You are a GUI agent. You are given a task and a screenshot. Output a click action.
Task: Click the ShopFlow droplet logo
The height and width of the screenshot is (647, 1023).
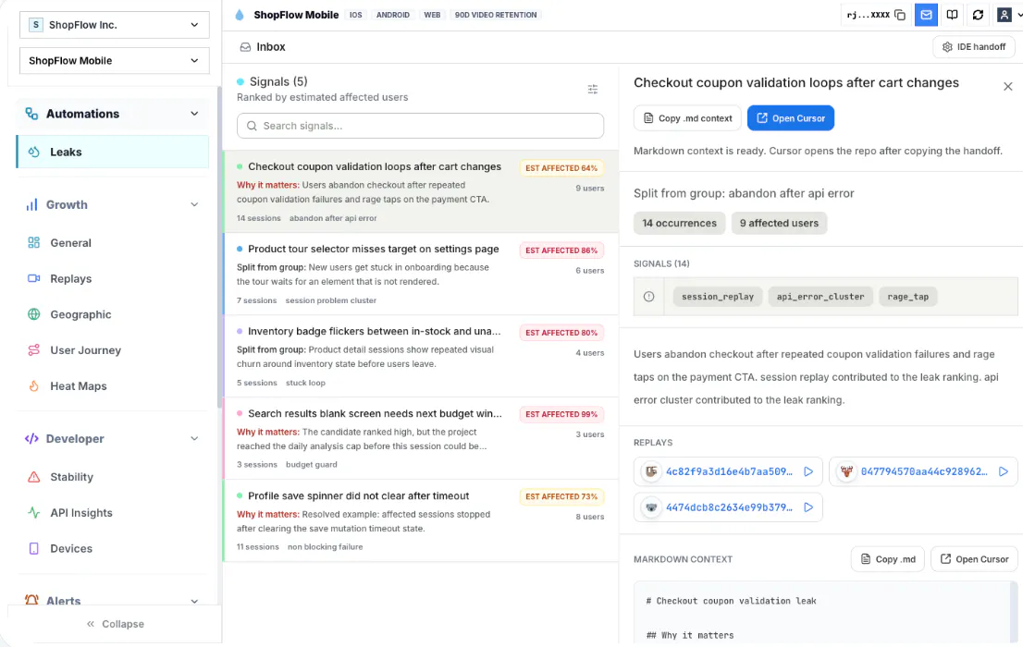(240, 15)
